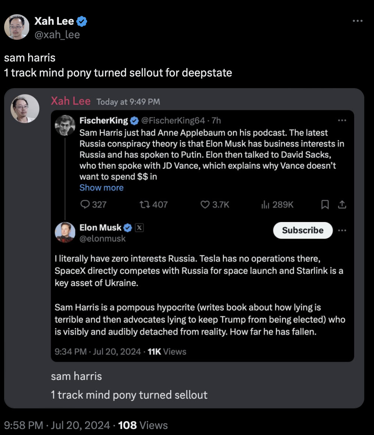Click the Subscribe button

pyautogui.click(x=302, y=230)
